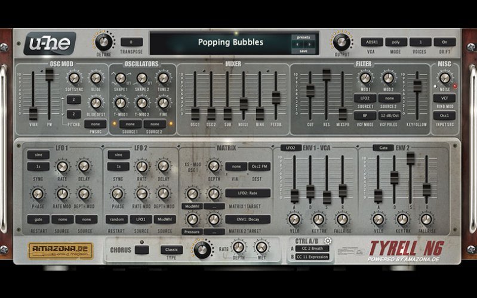Open the Ring Mod VCF selector
Image resolution: width=477 pixels, height=298 pixels.
444,98
